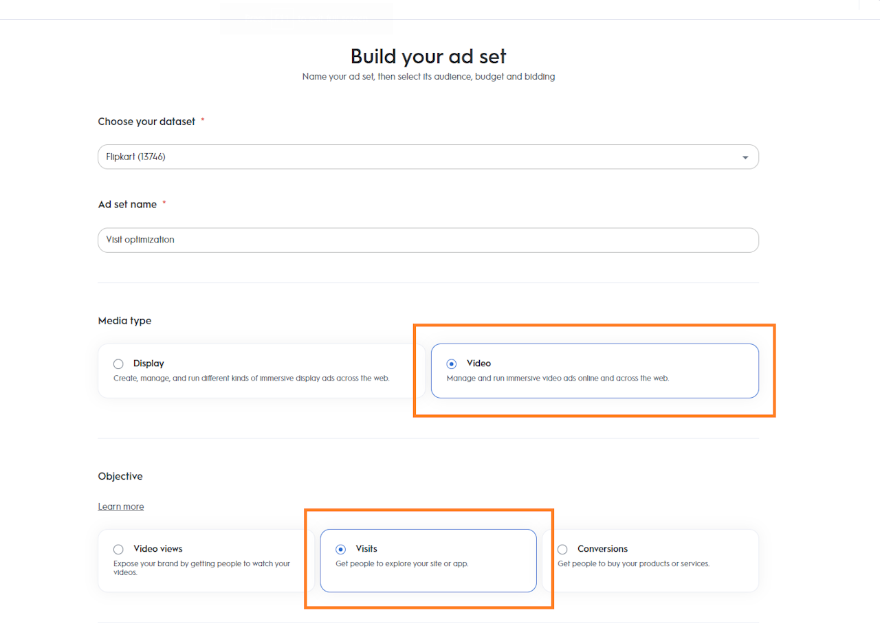Image resolution: width=880 pixels, height=641 pixels.
Task: Click the Display card description text
Action: point(252,378)
